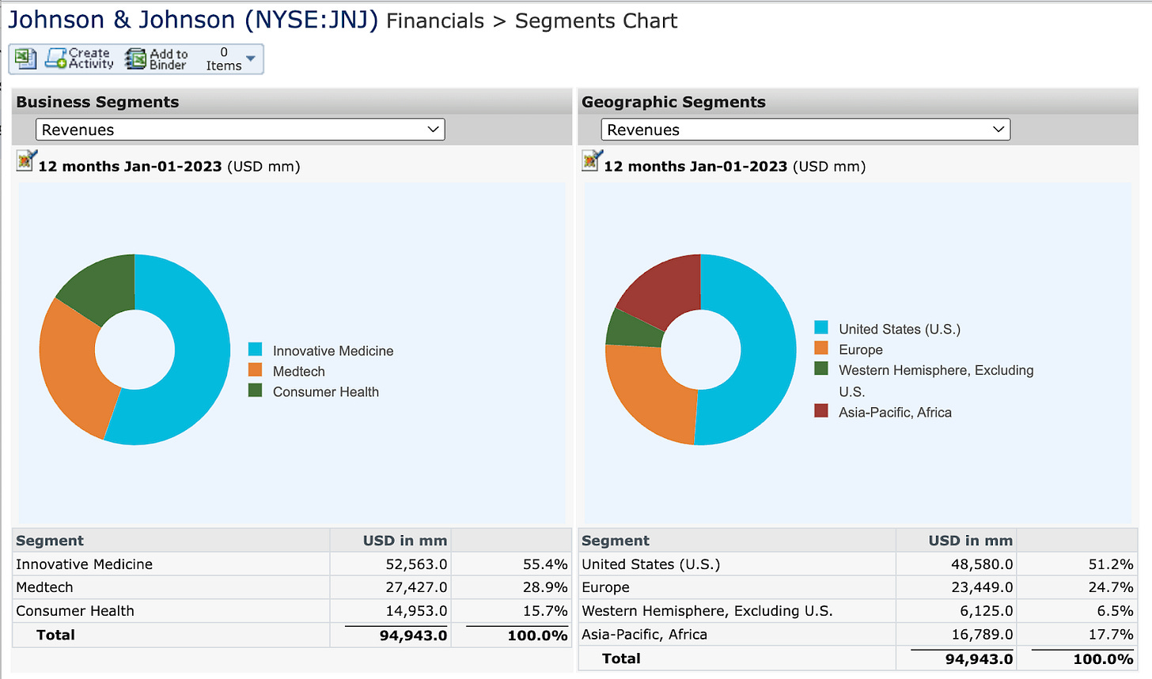The width and height of the screenshot is (1152, 679).
Task: Click the 28.9% percentage cell
Action: click(545, 587)
